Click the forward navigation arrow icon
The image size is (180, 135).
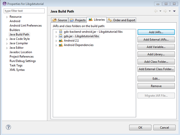(x=165, y=11)
